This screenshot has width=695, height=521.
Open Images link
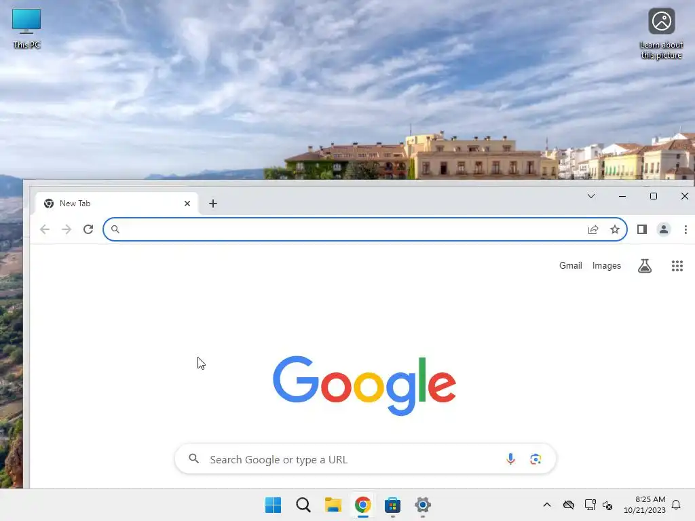click(606, 265)
